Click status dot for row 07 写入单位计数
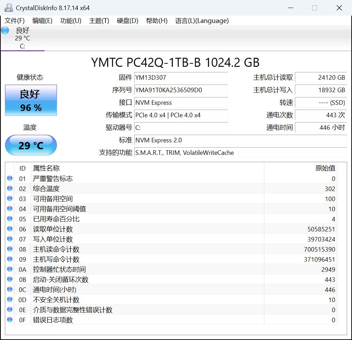The image size is (352, 340). 10,239
